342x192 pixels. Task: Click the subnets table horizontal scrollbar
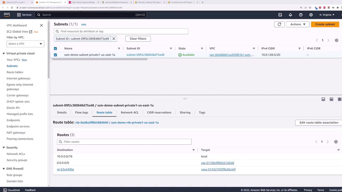100,59
